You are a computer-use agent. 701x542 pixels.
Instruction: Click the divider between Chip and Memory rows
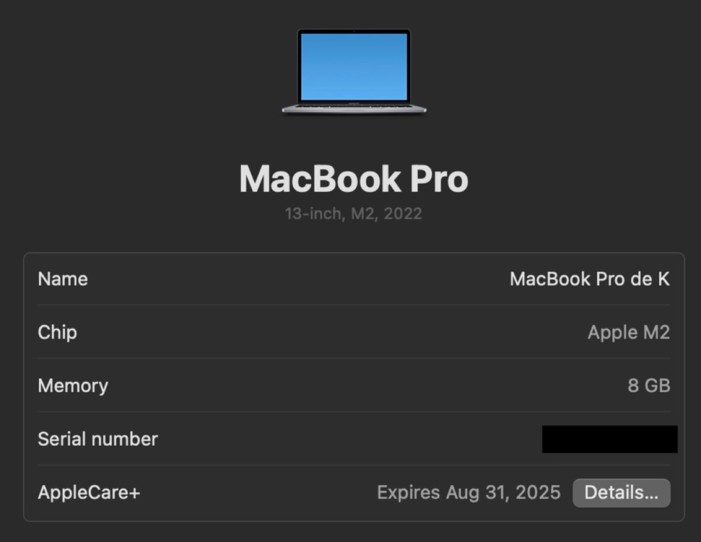(354, 359)
